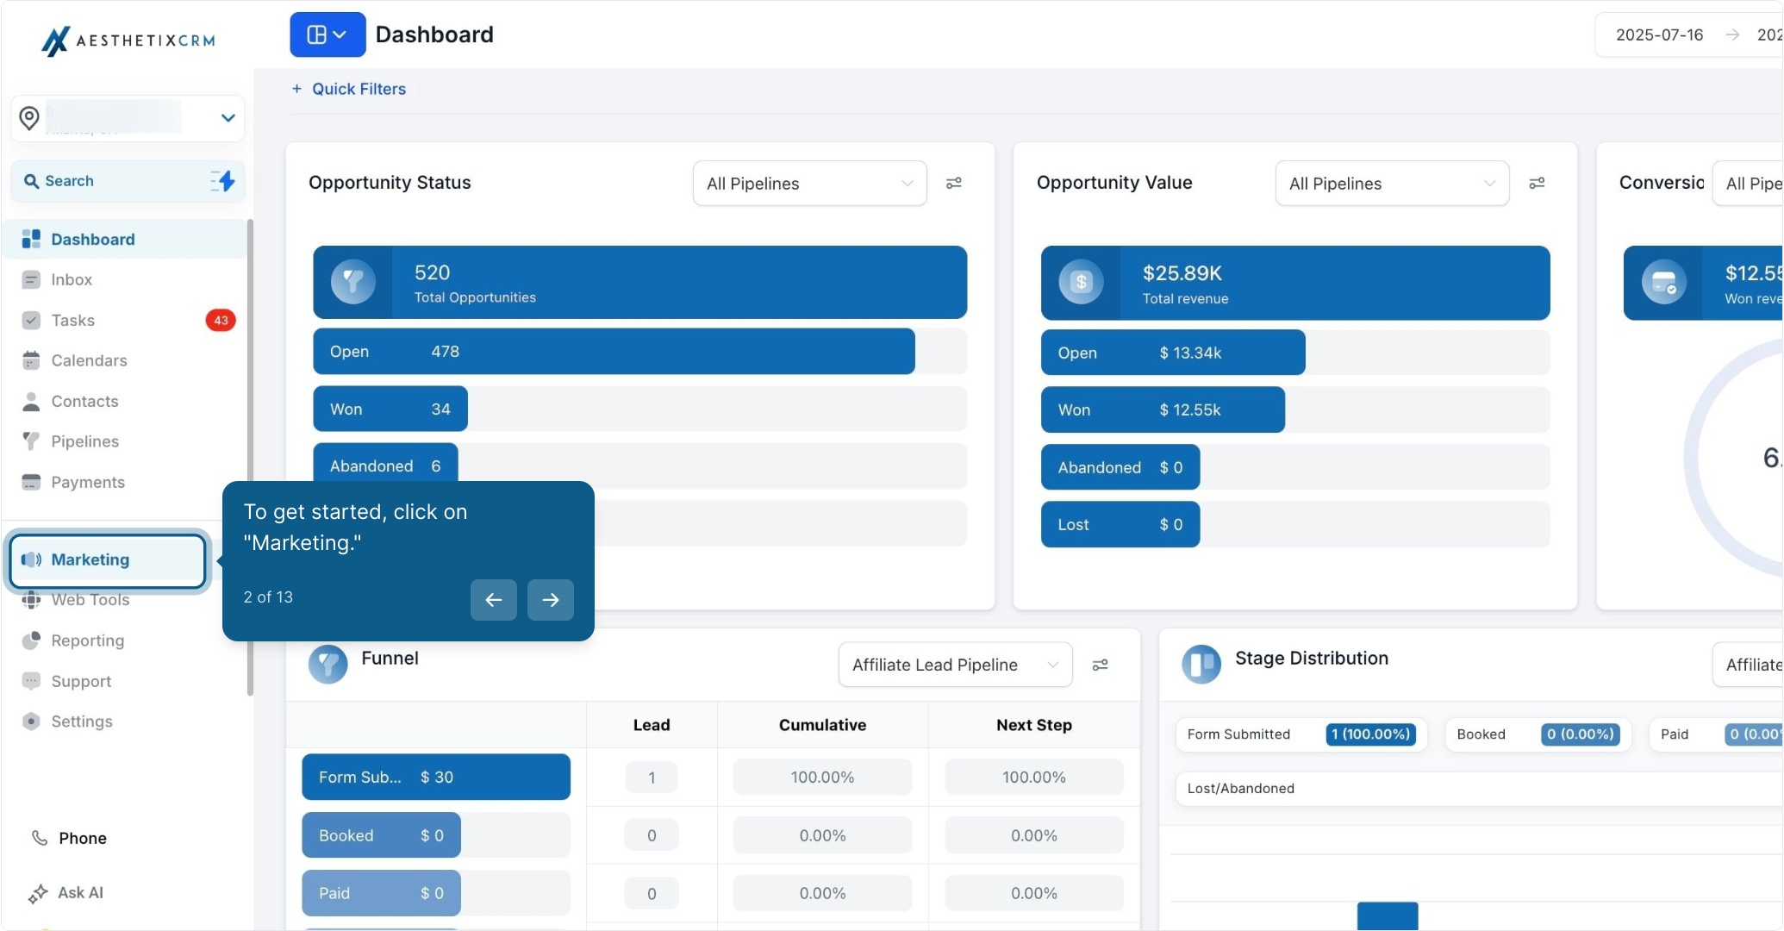Click the Quick Filters link

(348, 89)
